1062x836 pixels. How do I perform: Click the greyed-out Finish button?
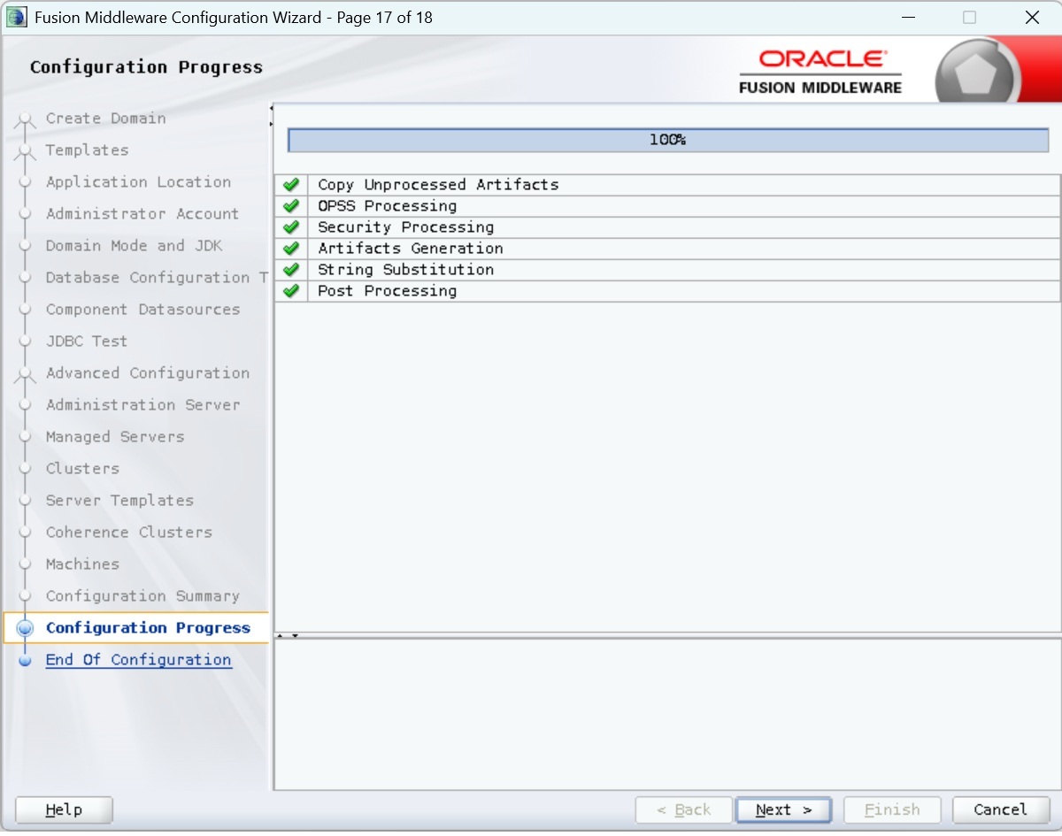[x=892, y=809]
